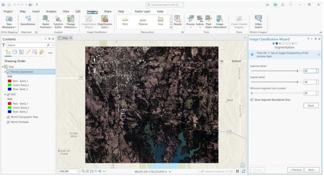Image resolution: width=324 pixels, height=176 pixels.
Task: Open the New Workspace tool
Action: 9,22
